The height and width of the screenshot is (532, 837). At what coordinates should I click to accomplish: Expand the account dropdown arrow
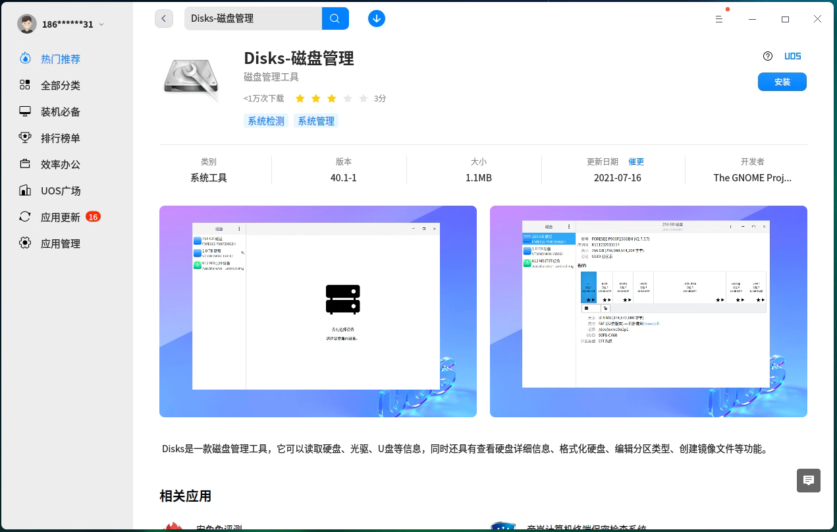(101, 24)
